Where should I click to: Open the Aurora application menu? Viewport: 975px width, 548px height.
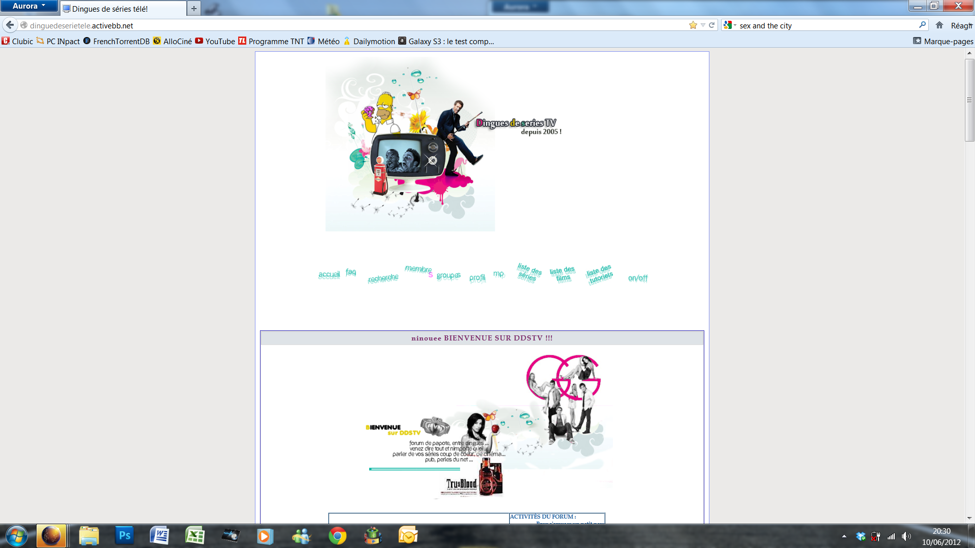[x=29, y=6]
